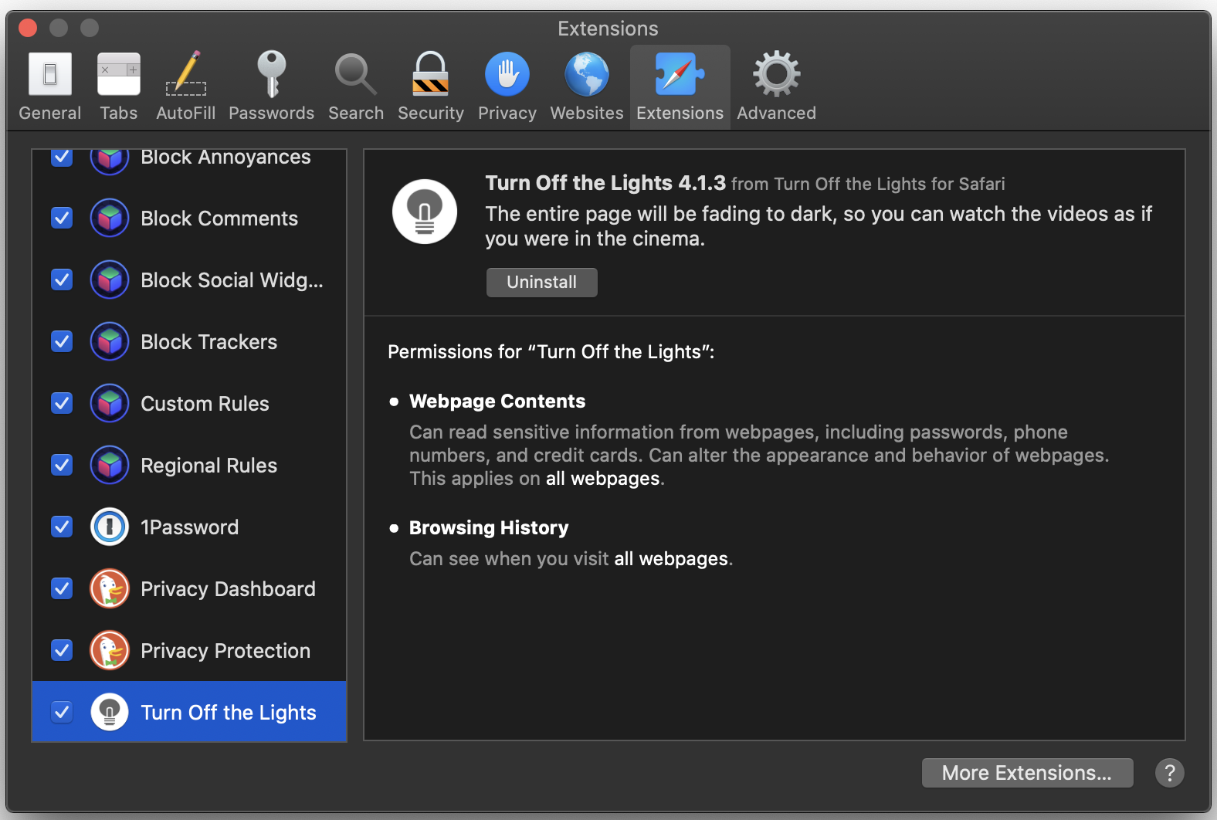This screenshot has width=1217, height=820.
Task: Uncheck the Block Social Widgets checkbox
Action: pos(62,280)
